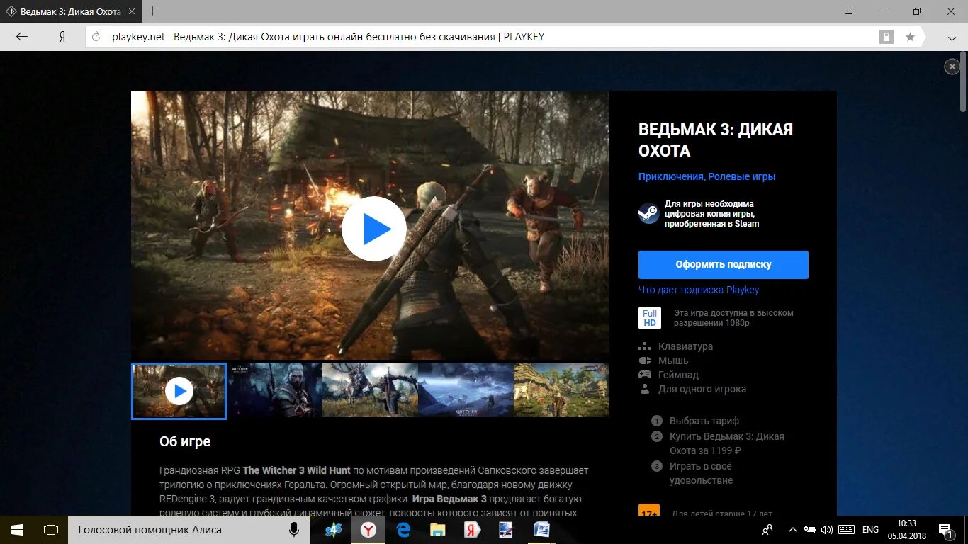Click the mouse icon beside 'Мышь'
The width and height of the screenshot is (968, 544).
[x=645, y=361]
